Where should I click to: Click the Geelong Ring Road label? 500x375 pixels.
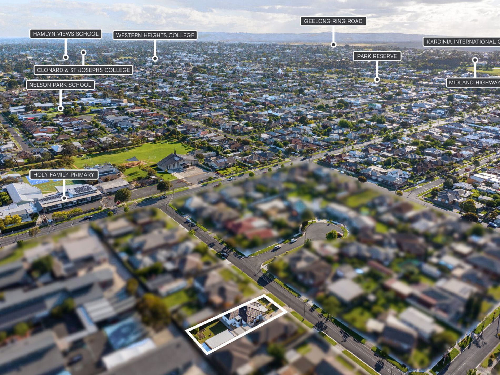(333, 21)
